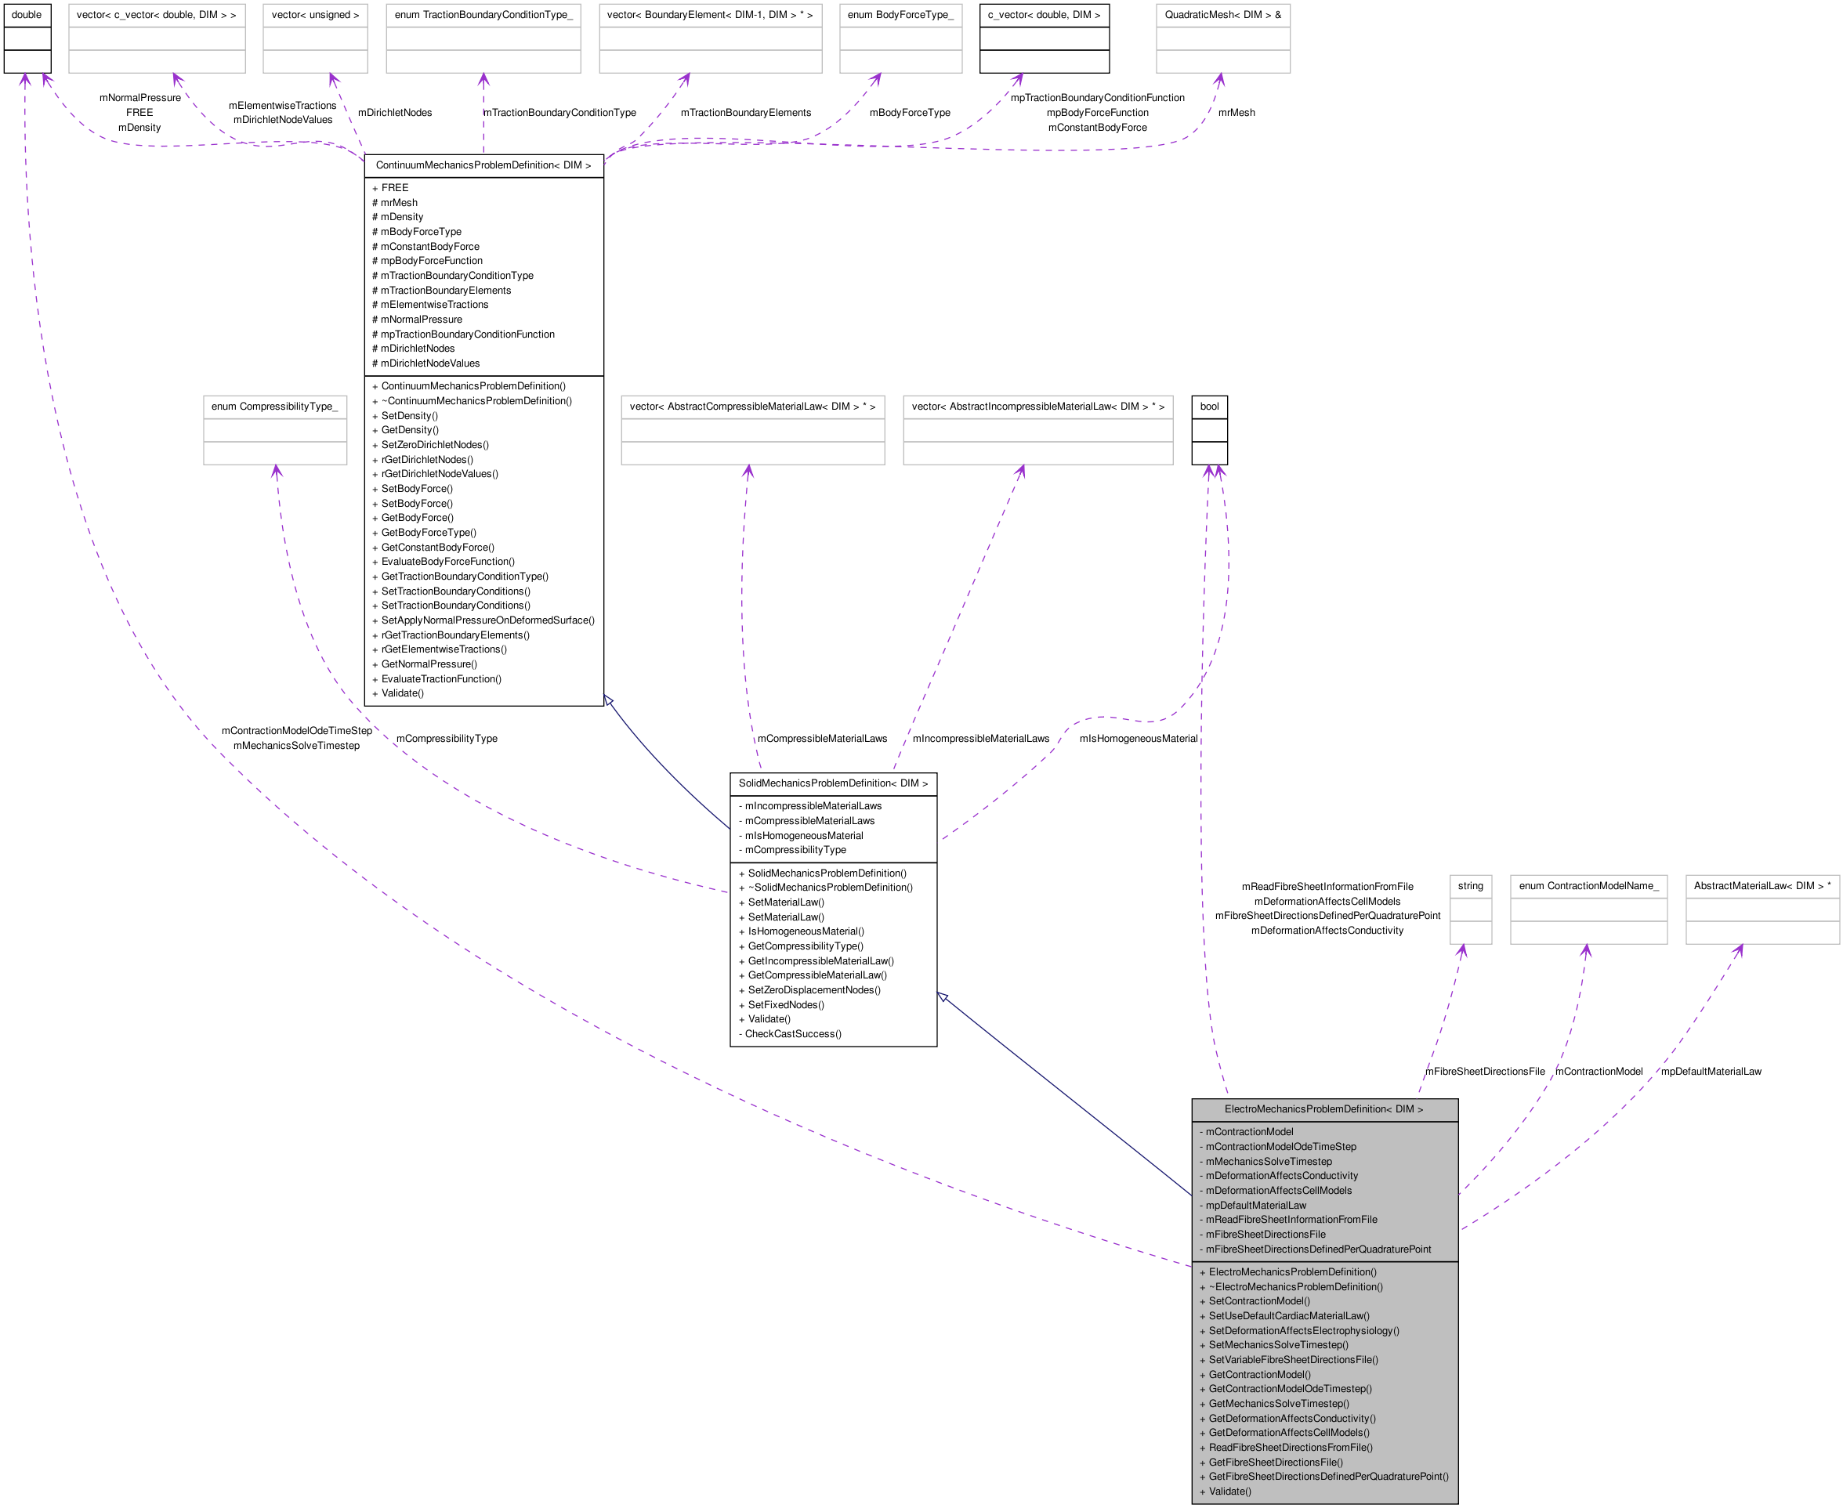This screenshot has height=1508, width=1843.
Task: Click '+ SetUseDefaultCardiacMaterialLaw()' method
Action: click(x=1284, y=1317)
